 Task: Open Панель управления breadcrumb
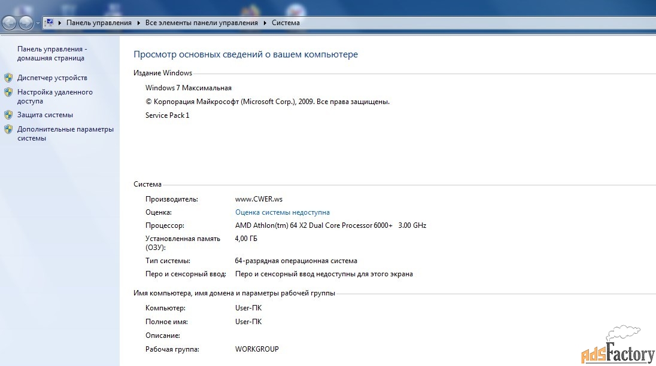click(99, 23)
